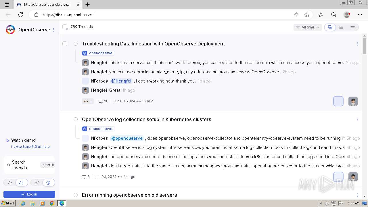Open Internet Explorer from the taskbar
This screenshot has height=207, width=368.
point(23,203)
